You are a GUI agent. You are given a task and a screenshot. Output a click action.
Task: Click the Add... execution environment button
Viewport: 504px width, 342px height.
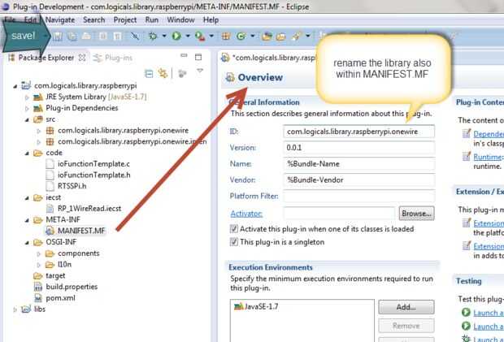click(406, 307)
